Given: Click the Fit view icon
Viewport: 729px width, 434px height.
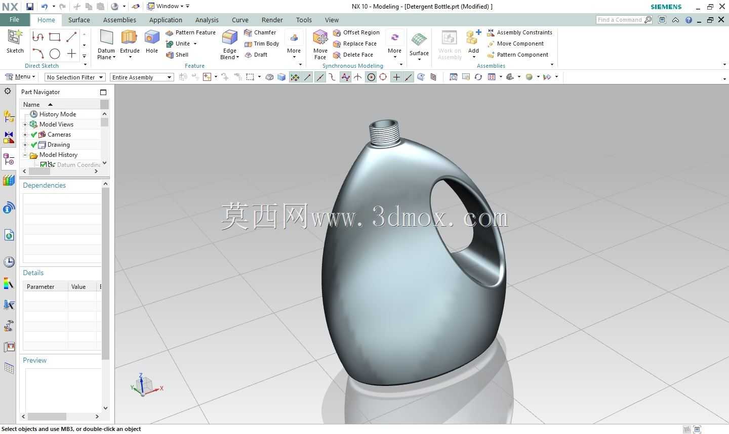Looking at the screenshot, I should [x=453, y=77].
